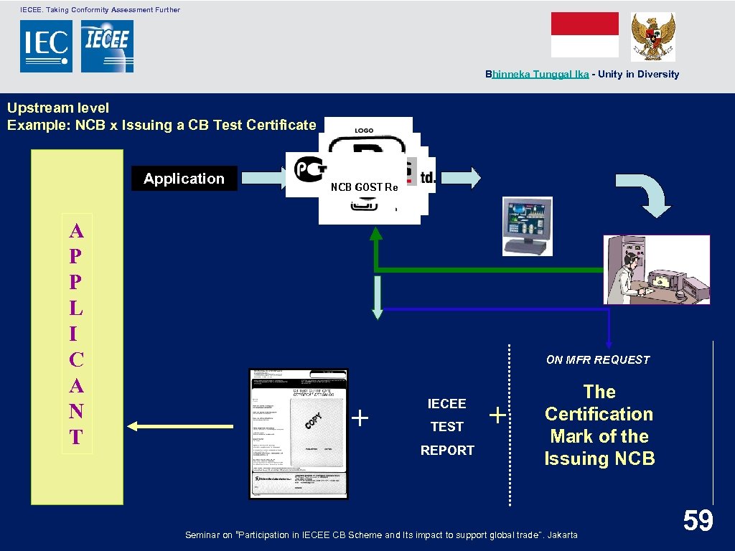The width and height of the screenshot is (735, 551).
Task: Select the ON MFR REQUEST label
Action: [x=598, y=360]
